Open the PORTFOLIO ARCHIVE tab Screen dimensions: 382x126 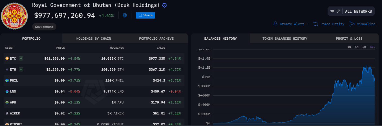[156, 39]
